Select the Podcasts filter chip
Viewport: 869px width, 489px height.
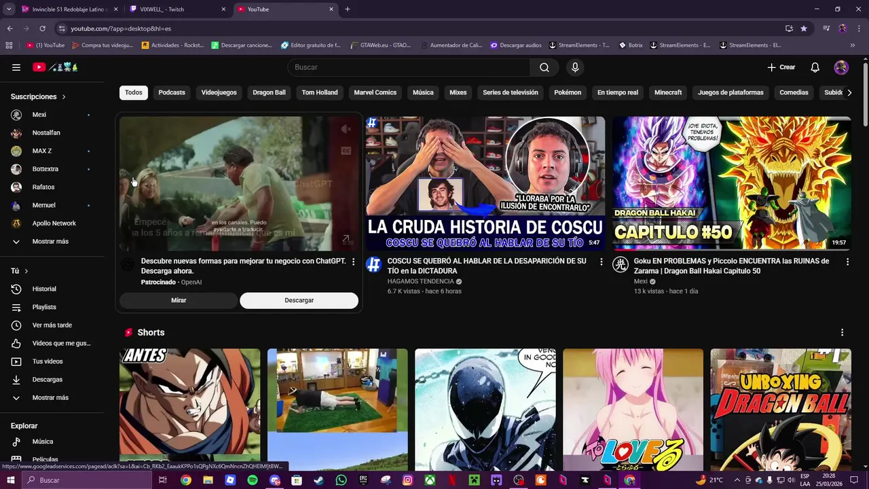point(172,92)
